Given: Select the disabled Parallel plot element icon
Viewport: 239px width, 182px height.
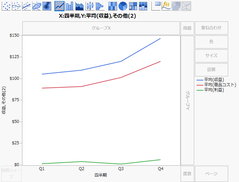Looking at the screenshot, I should click(186, 6).
